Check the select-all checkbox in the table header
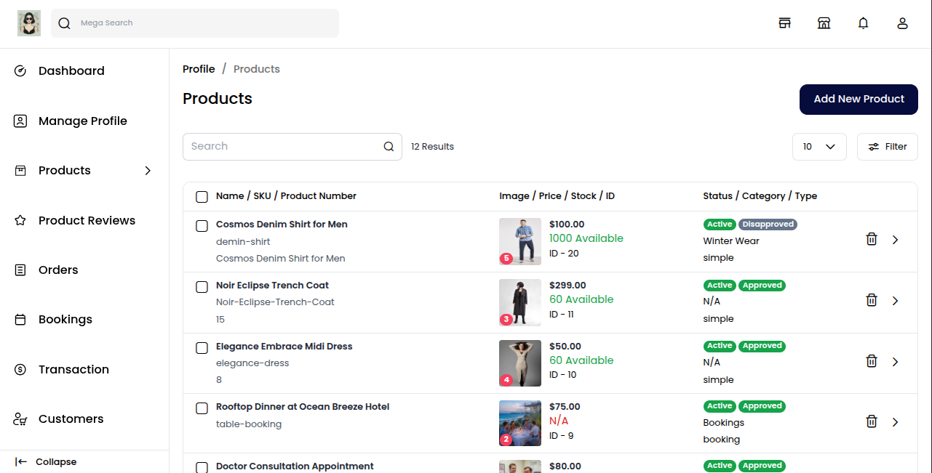The width and height of the screenshot is (932, 473). coord(202,196)
